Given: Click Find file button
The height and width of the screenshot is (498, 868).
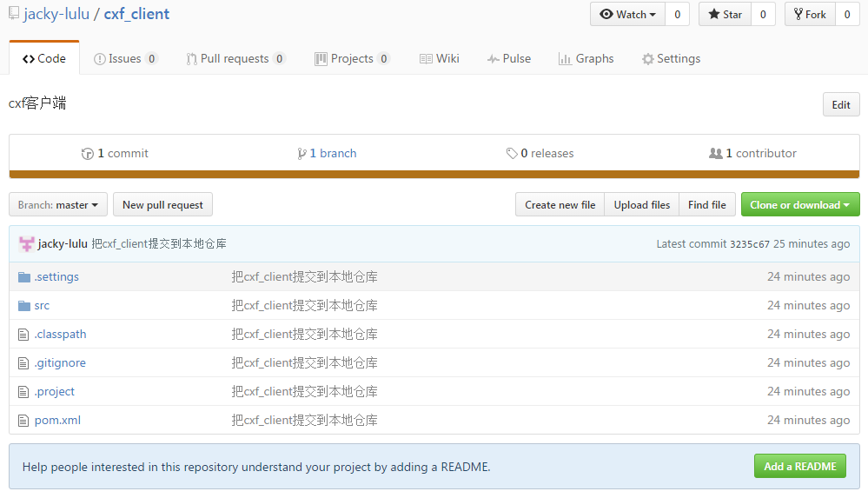Looking at the screenshot, I should pos(707,205).
